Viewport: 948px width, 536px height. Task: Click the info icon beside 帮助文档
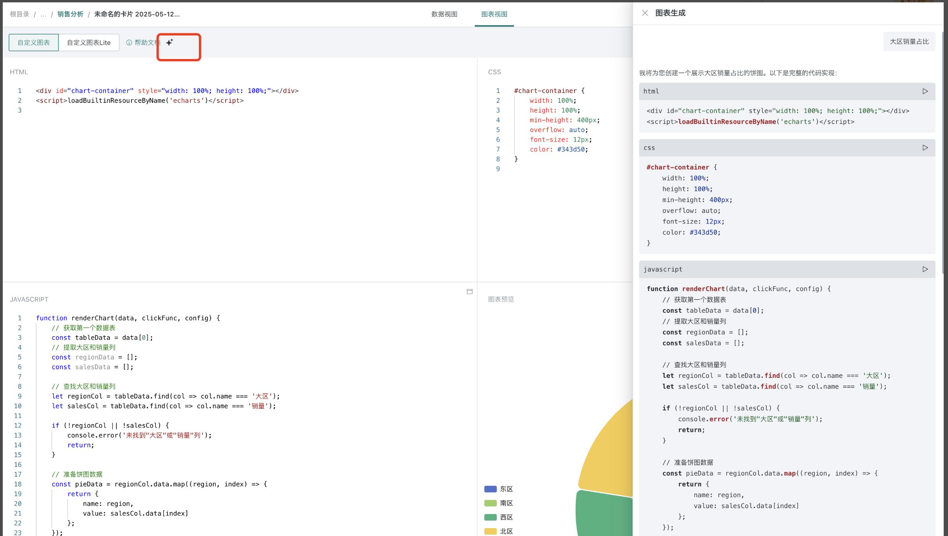click(x=129, y=42)
